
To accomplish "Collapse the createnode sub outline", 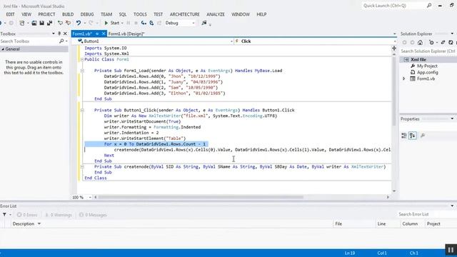I will 82,166.
